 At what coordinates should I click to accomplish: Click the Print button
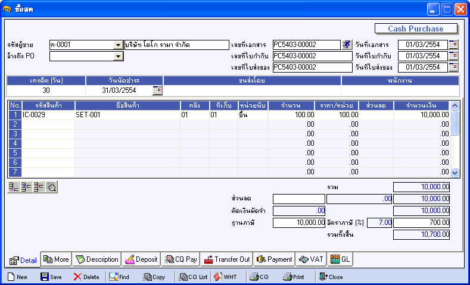pyautogui.click(x=294, y=277)
